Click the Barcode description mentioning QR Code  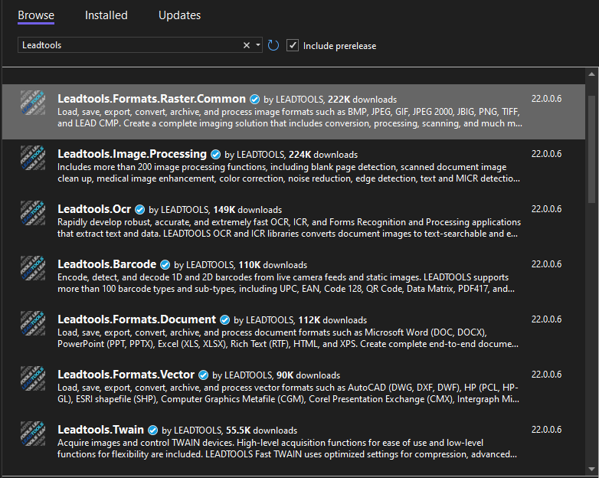(286, 283)
